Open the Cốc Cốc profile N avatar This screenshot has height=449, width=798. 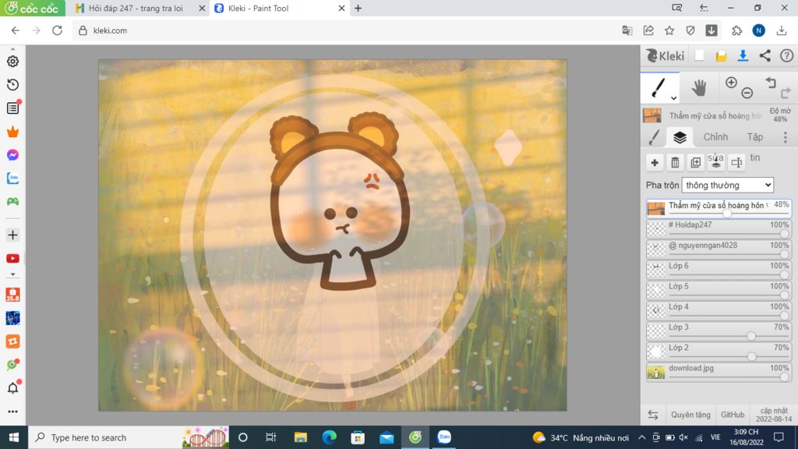758,30
